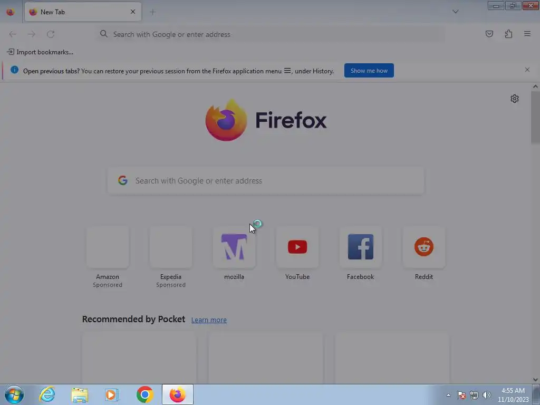Close the New Tab tab
540x405 pixels.
click(133, 12)
